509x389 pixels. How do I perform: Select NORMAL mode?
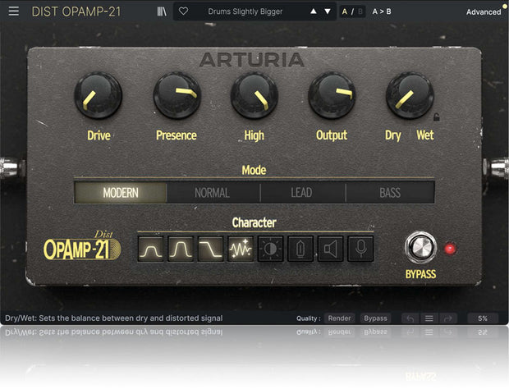213,193
